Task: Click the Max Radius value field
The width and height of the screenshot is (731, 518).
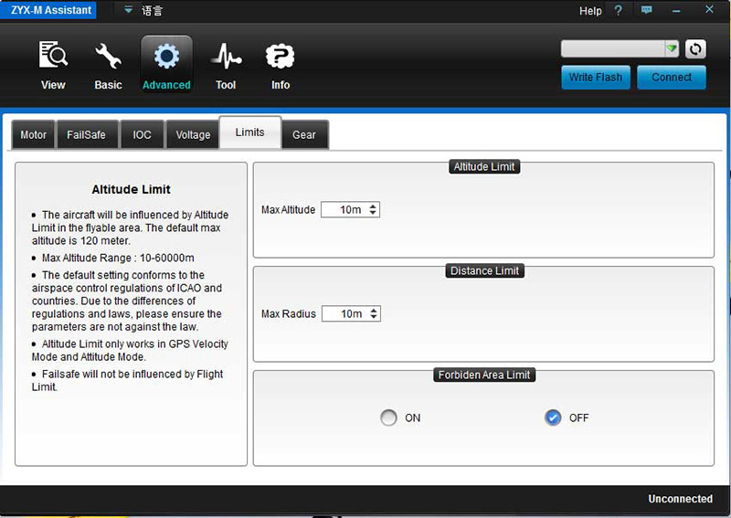Action: [351, 313]
